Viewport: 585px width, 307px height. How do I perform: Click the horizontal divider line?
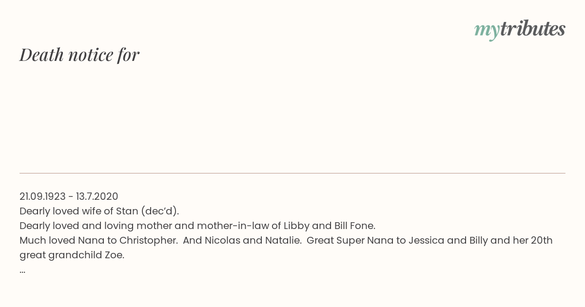point(292,173)
